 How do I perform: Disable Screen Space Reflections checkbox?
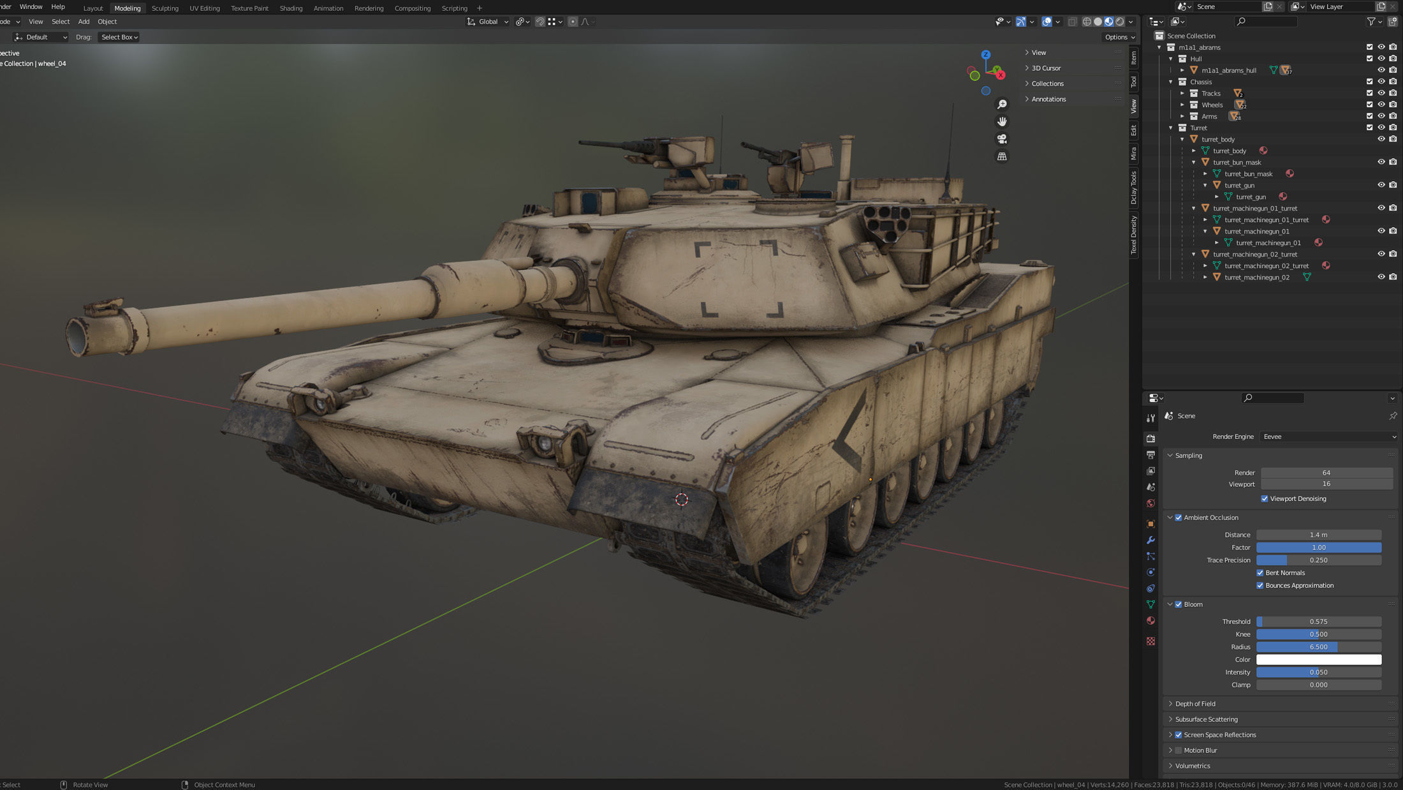tap(1179, 735)
